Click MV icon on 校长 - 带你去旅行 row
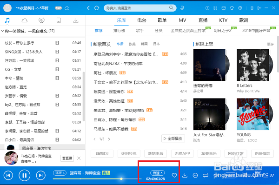This screenshot has height=185, width=279. 57,43
